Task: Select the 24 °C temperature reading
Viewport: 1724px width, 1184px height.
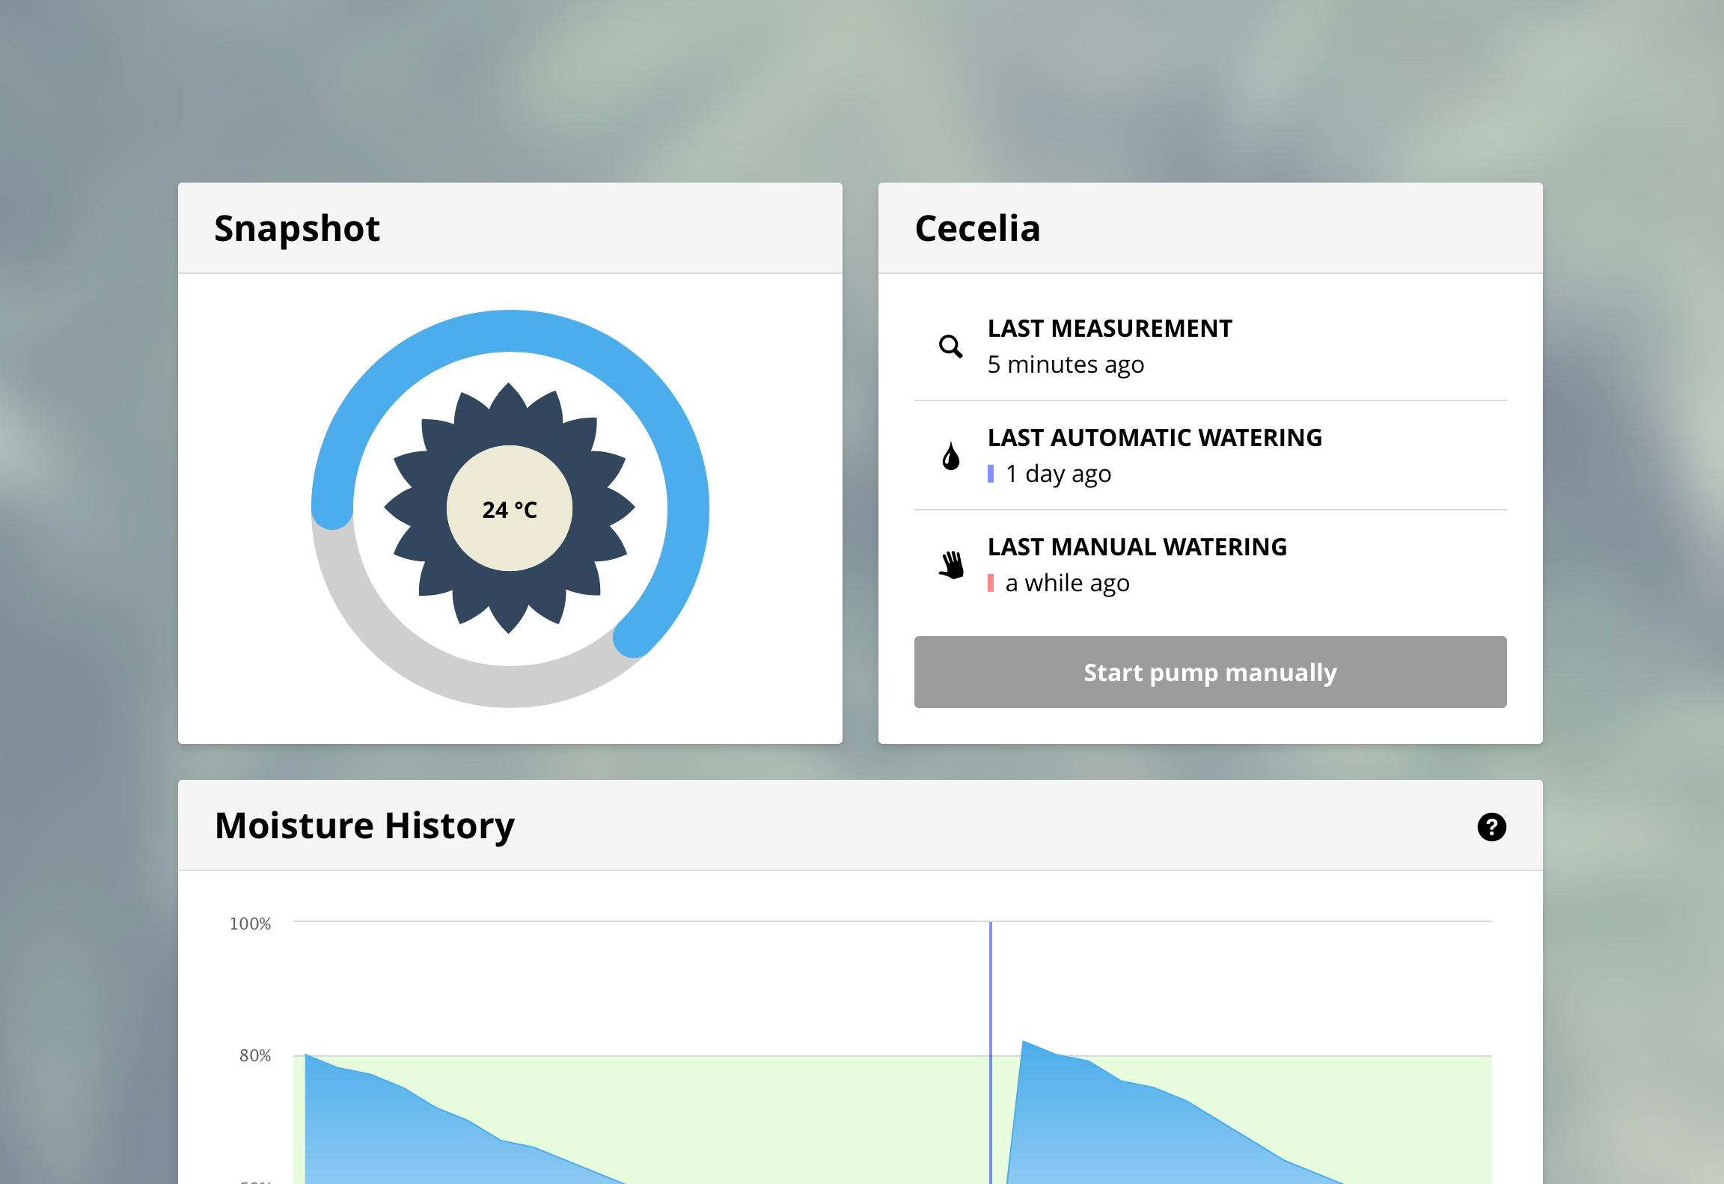Action: click(510, 510)
